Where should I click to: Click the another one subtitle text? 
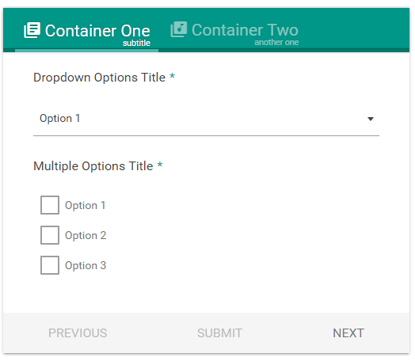coord(276,42)
